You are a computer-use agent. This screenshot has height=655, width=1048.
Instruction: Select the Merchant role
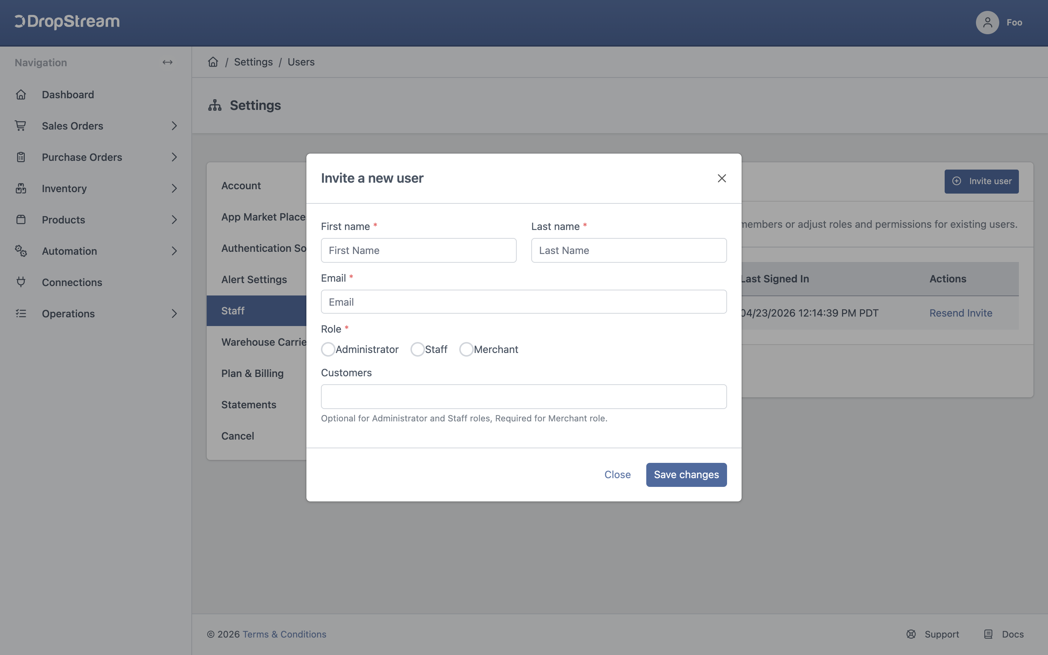click(466, 349)
